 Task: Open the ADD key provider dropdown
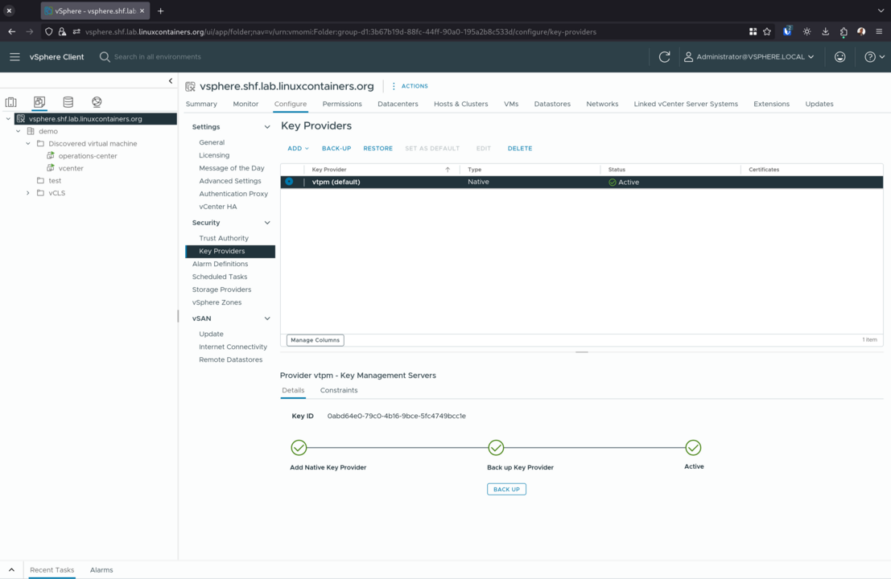[x=298, y=149]
